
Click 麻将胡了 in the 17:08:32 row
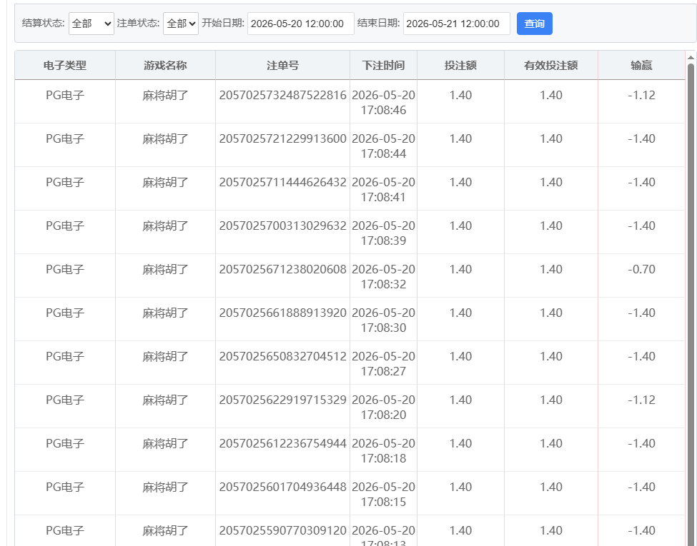click(165, 269)
